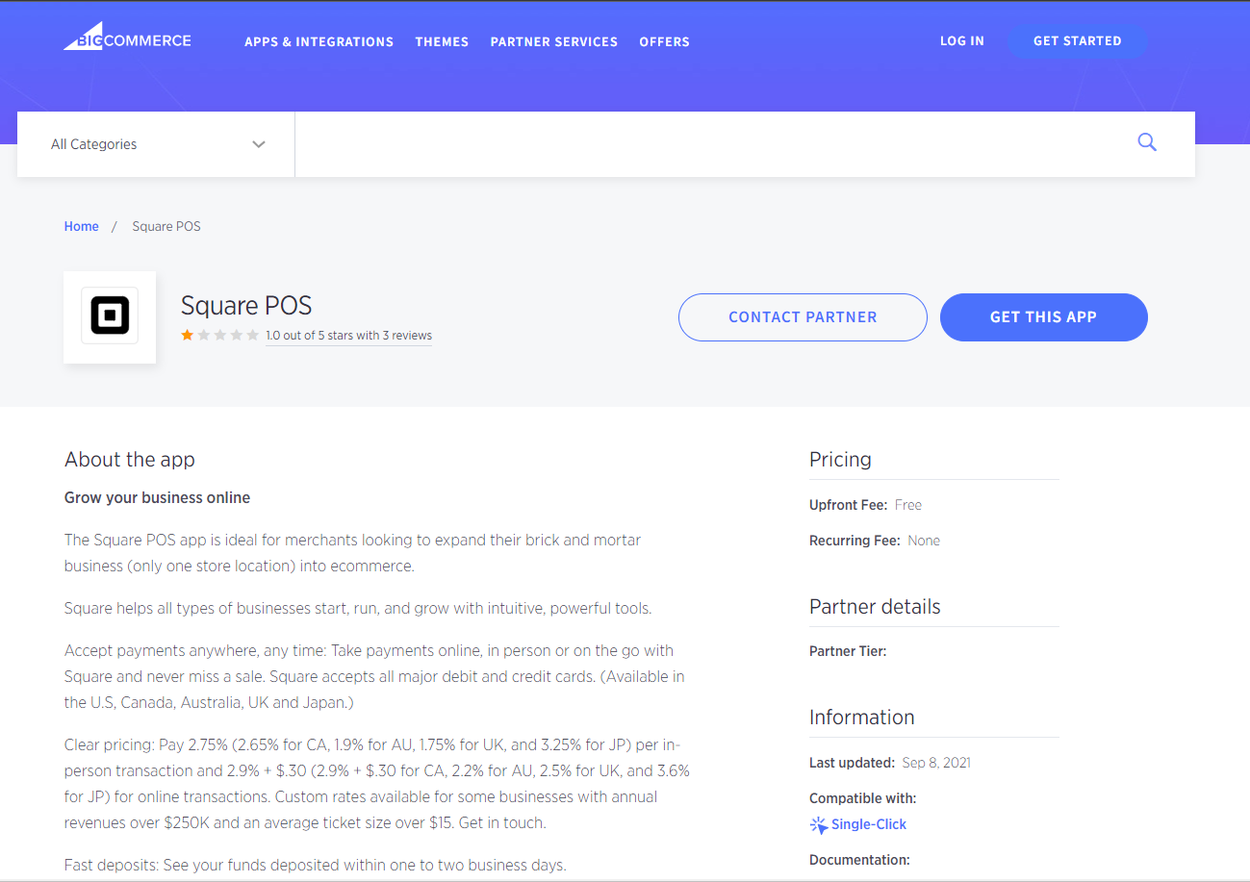Click the About the app heading
This screenshot has height=882, width=1250.
pos(130,460)
